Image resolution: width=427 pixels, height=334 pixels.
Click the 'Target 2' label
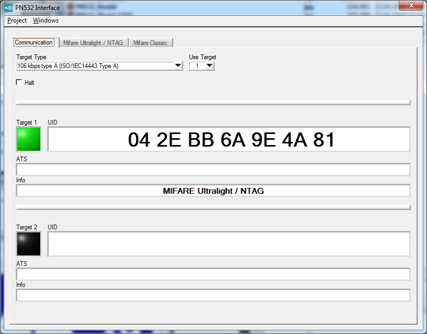coord(26,227)
